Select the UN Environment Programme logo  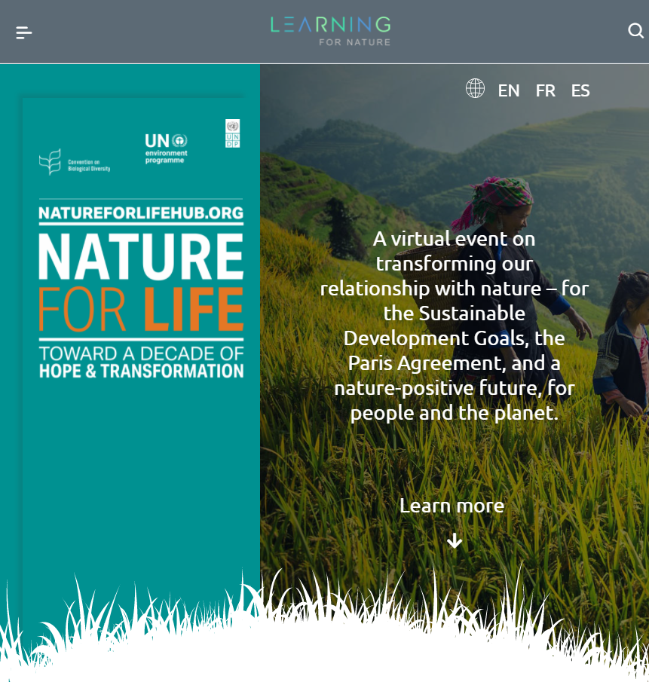[x=166, y=146]
